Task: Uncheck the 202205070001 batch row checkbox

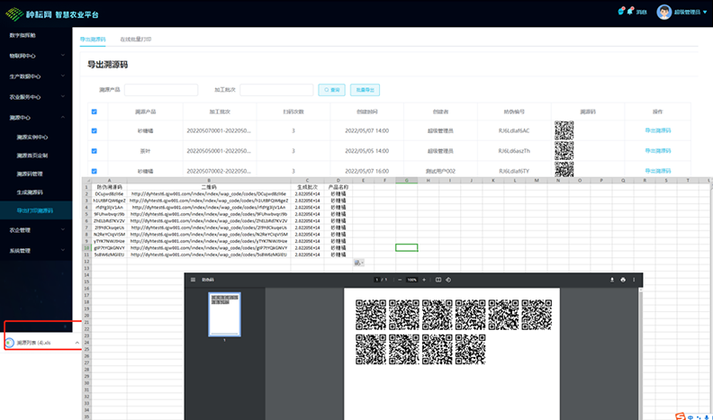Action: coord(95,130)
